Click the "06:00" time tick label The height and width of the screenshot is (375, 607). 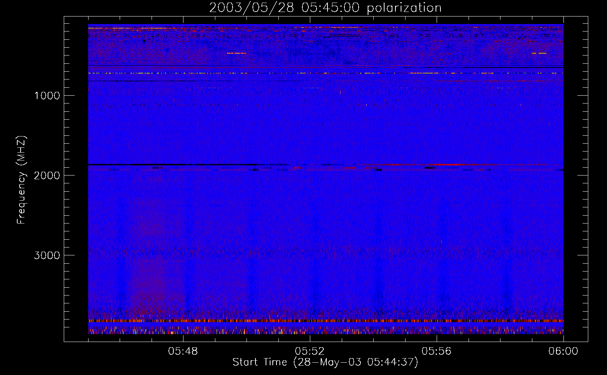click(x=563, y=351)
